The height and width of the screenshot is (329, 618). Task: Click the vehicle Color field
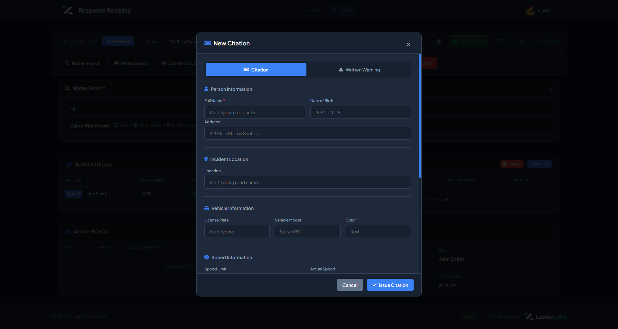pyautogui.click(x=378, y=232)
